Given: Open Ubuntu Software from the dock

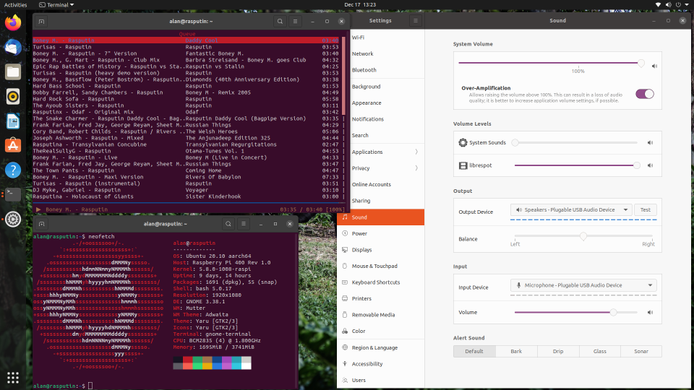Looking at the screenshot, I should tap(13, 145).
